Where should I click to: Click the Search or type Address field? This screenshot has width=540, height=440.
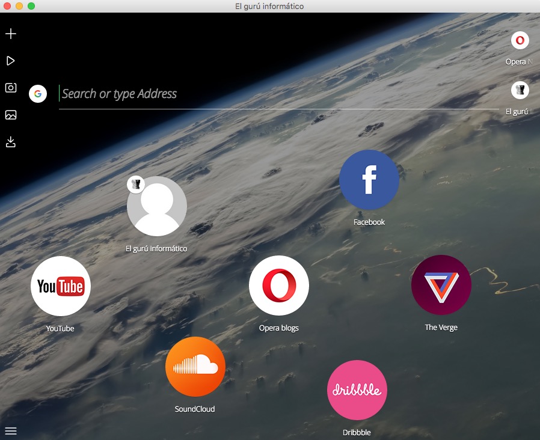pyautogui.click(x=278, y=94)
